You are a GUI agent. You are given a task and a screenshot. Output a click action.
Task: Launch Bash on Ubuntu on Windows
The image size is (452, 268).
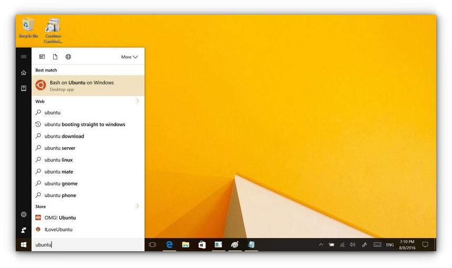pyautogui.click(x=88, y=86)
